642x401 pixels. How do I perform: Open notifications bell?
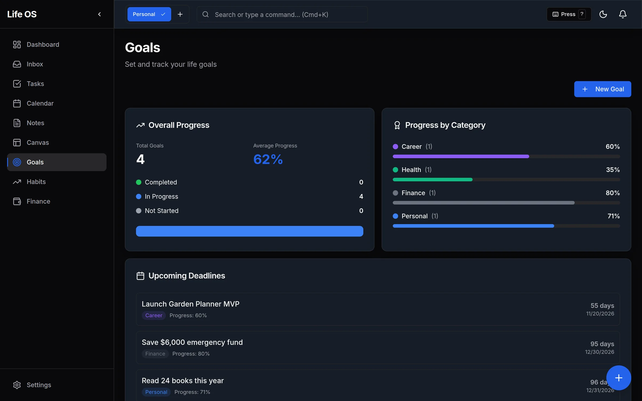point(623,14)
